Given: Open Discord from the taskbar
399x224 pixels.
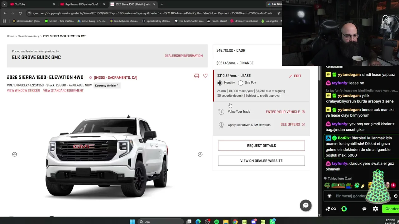Looking at the screenshot, I should click(254, 222).
